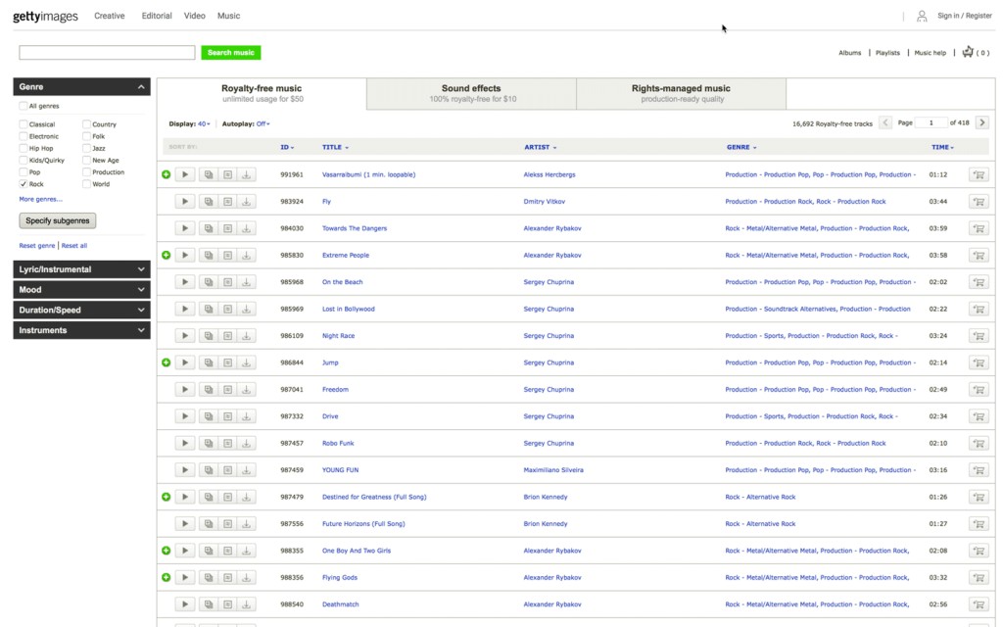Uncheck the Rock genre checkbox
1003x627 pixels.
(24, 184)
